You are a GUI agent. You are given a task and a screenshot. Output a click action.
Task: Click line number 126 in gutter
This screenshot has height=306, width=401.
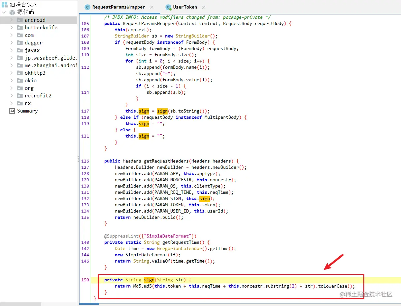[85, 161]
